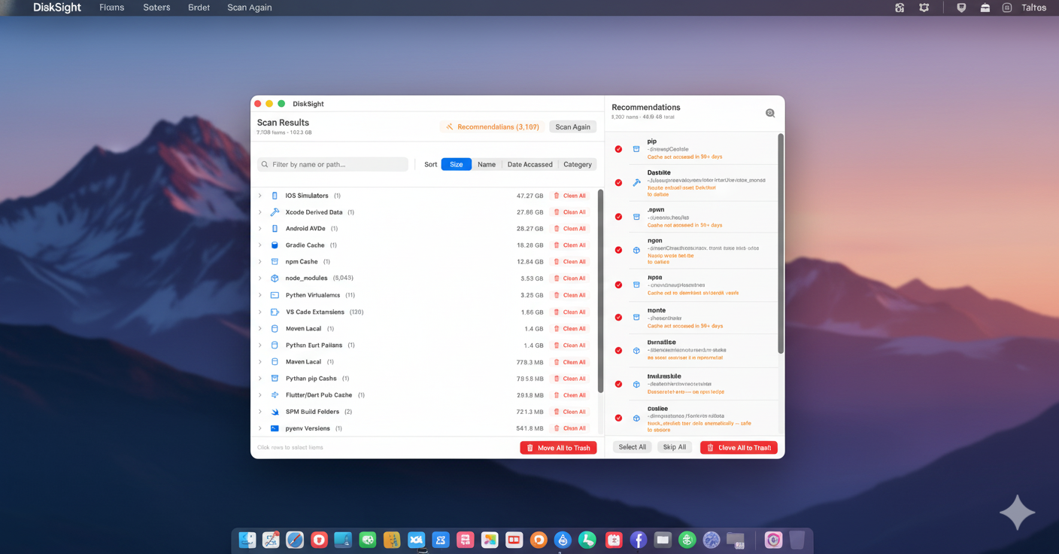Click the node_modules cube icon
The image size is (1059, 554).
(275, 278)
